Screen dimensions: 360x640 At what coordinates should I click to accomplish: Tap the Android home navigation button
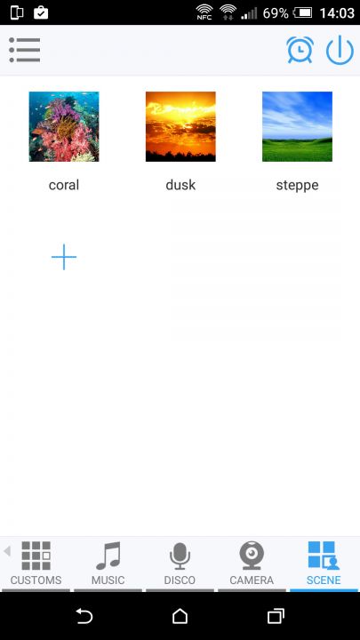180,616
